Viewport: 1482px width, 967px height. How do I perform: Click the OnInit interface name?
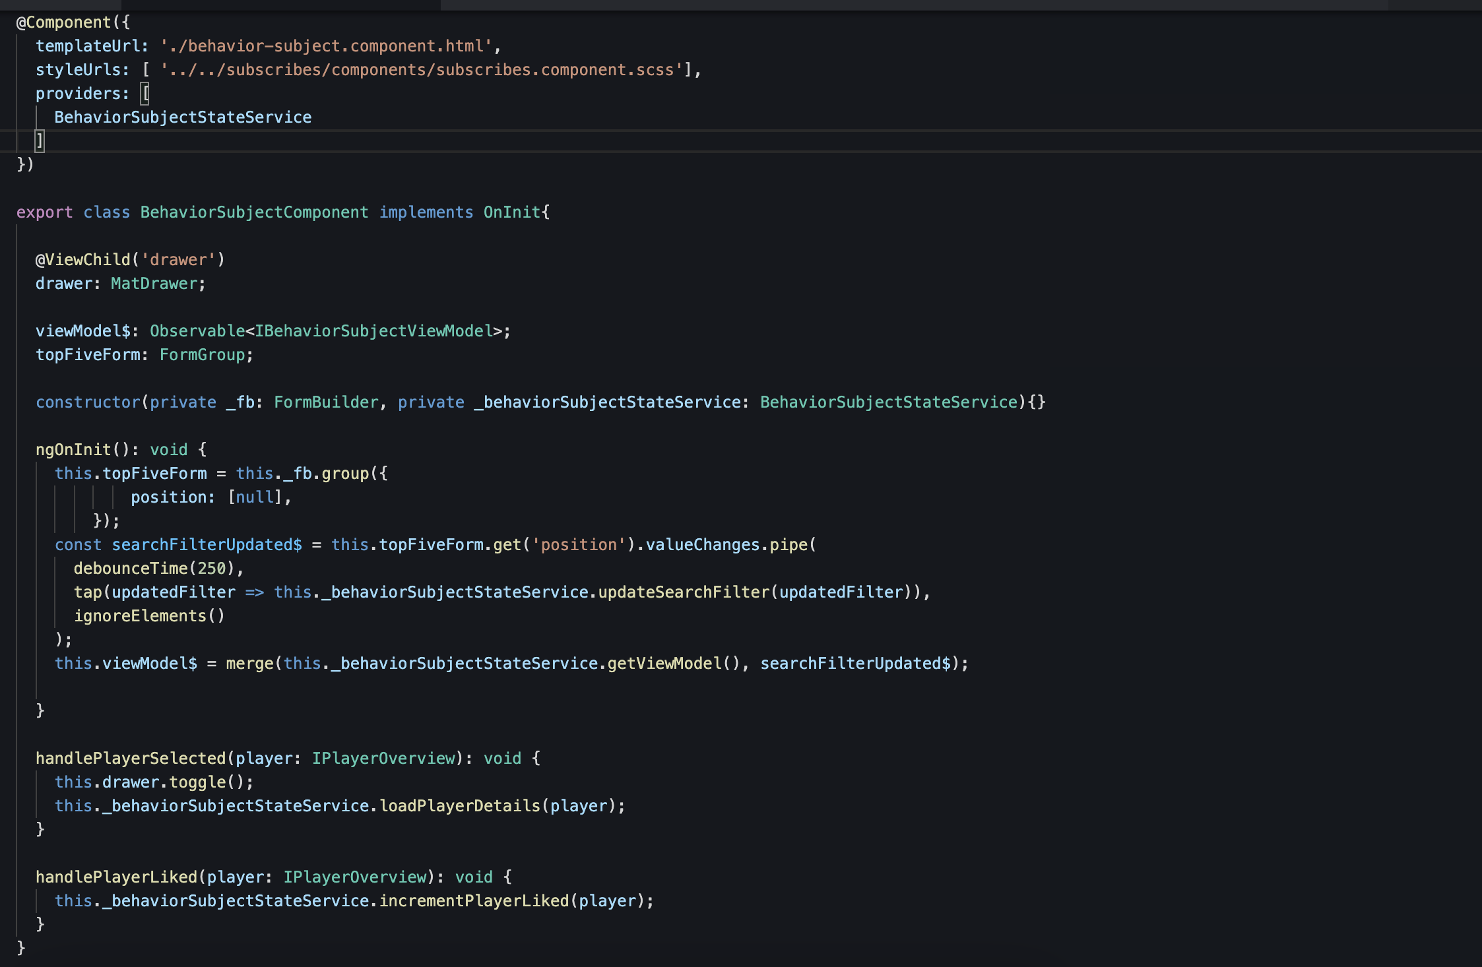tap(512, 212)
